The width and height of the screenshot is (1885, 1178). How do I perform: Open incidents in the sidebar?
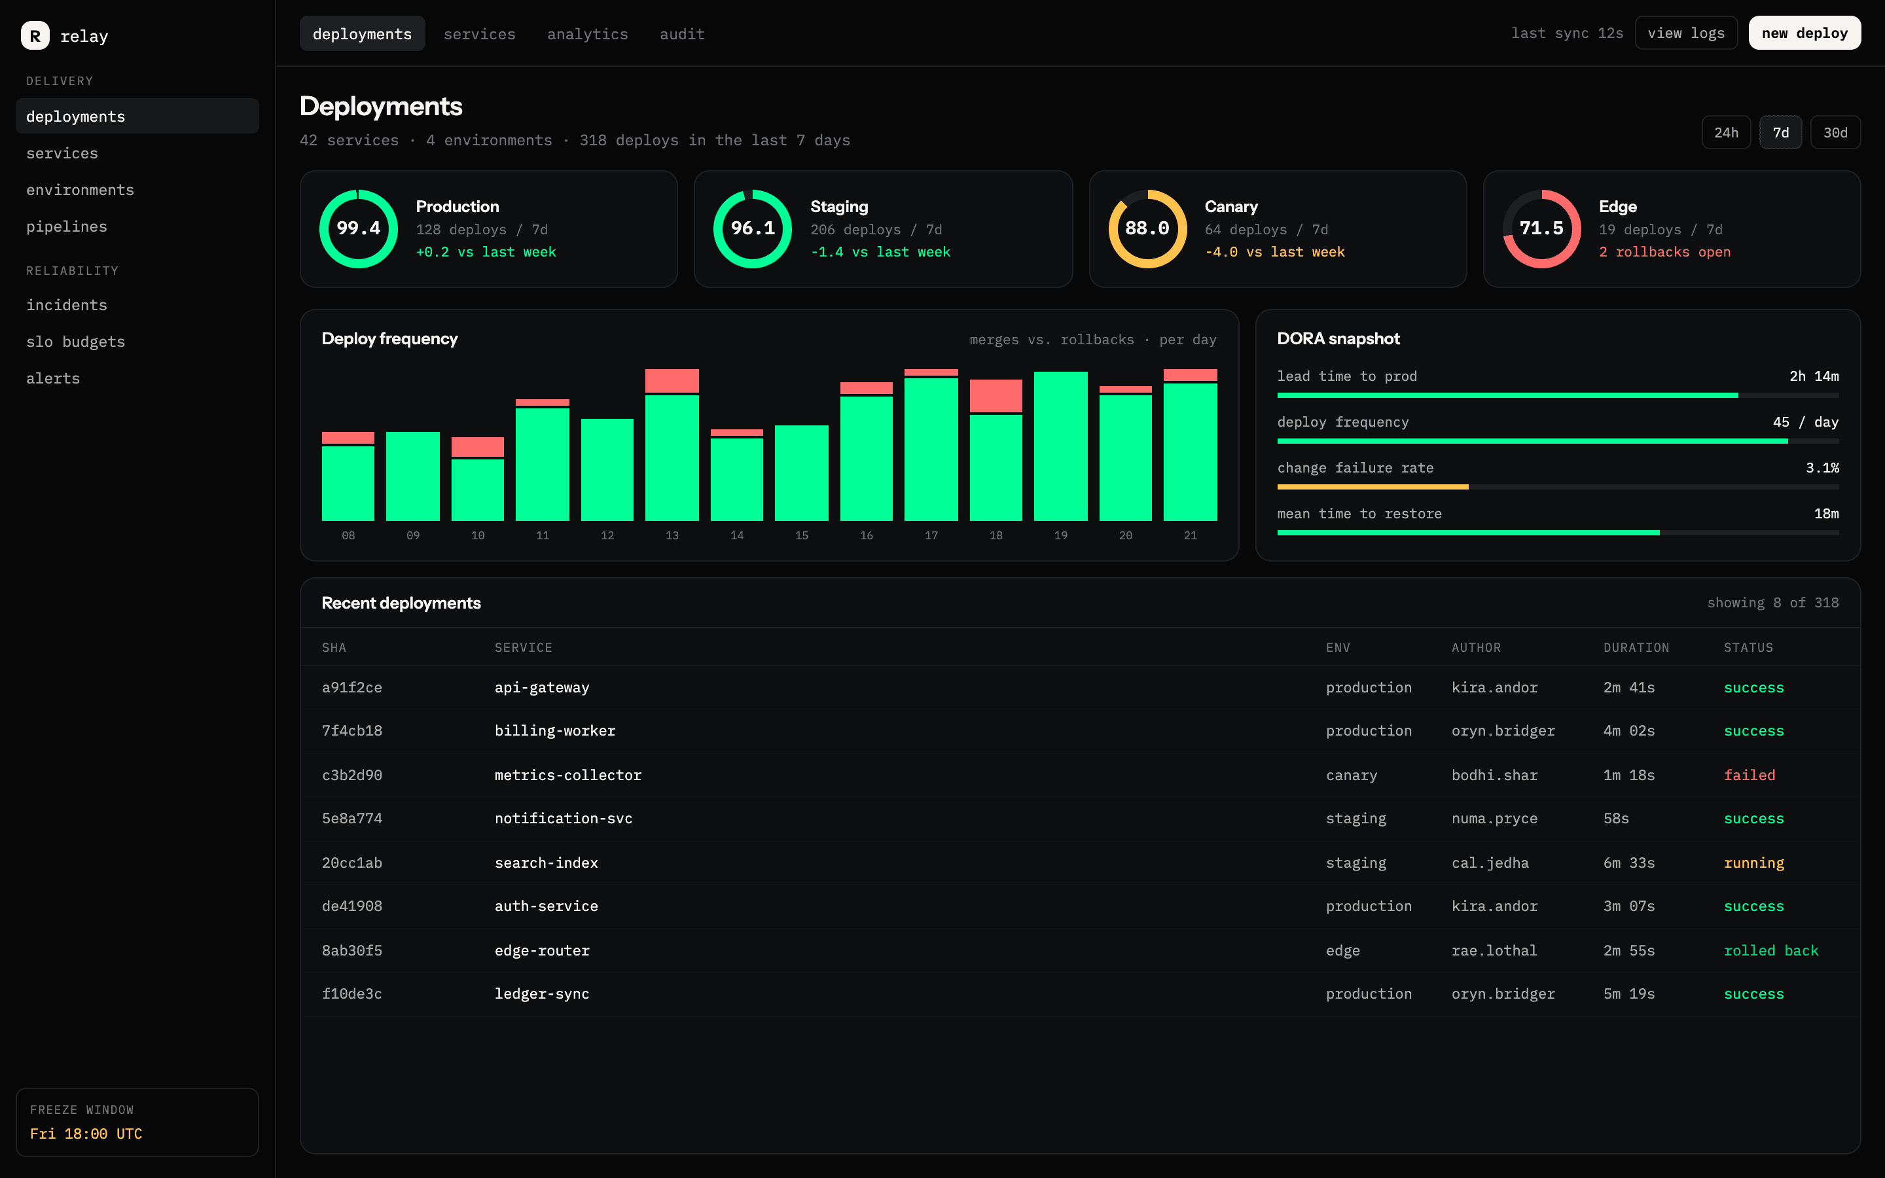pos(137,304)
